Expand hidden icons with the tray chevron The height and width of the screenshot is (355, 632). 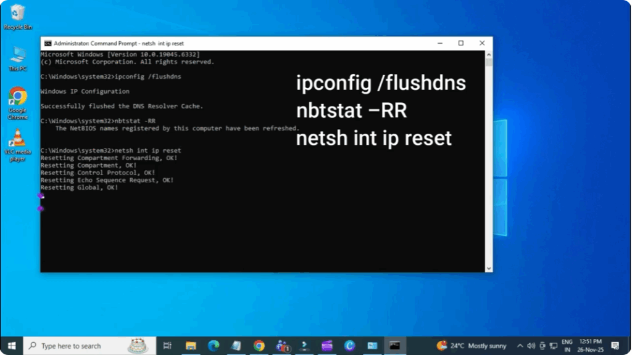click(520, 346)
